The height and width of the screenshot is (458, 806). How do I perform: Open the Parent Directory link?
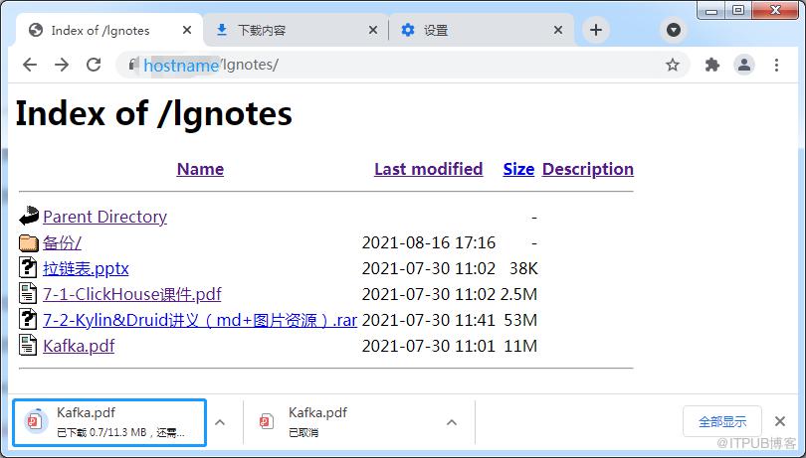pyautogui.click(x=104, y=217)
